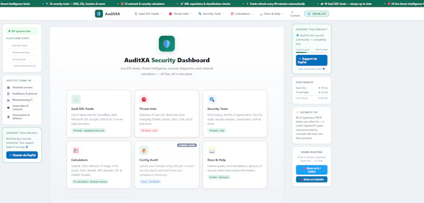Click Threat feeds 24 live status row

click(x=312, y=92)
